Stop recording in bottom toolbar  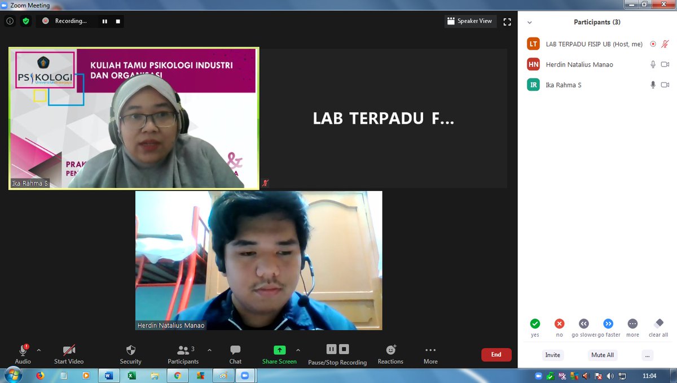pos(344,349)
